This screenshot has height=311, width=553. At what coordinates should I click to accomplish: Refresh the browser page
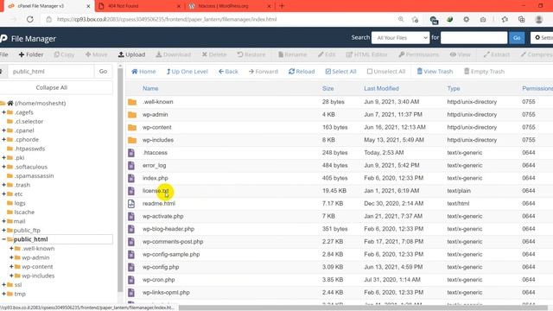click(30, 19)
